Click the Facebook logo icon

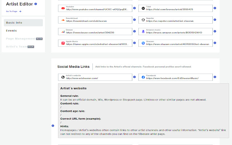[143, 77]
